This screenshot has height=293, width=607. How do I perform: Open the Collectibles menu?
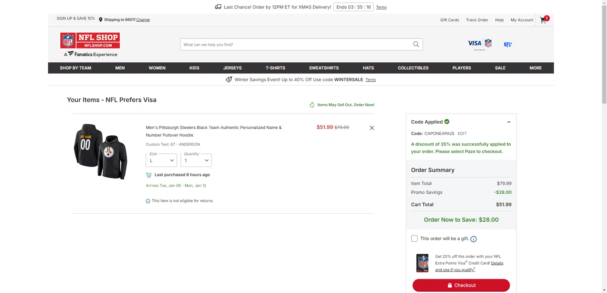click(413, 68)
